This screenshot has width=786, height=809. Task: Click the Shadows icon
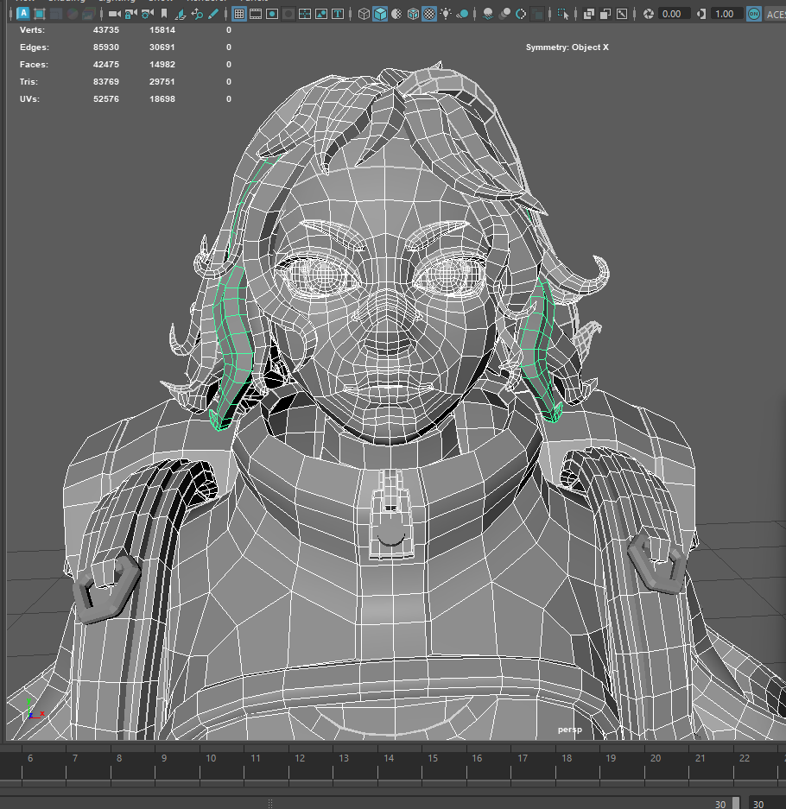tap(462, 14)
